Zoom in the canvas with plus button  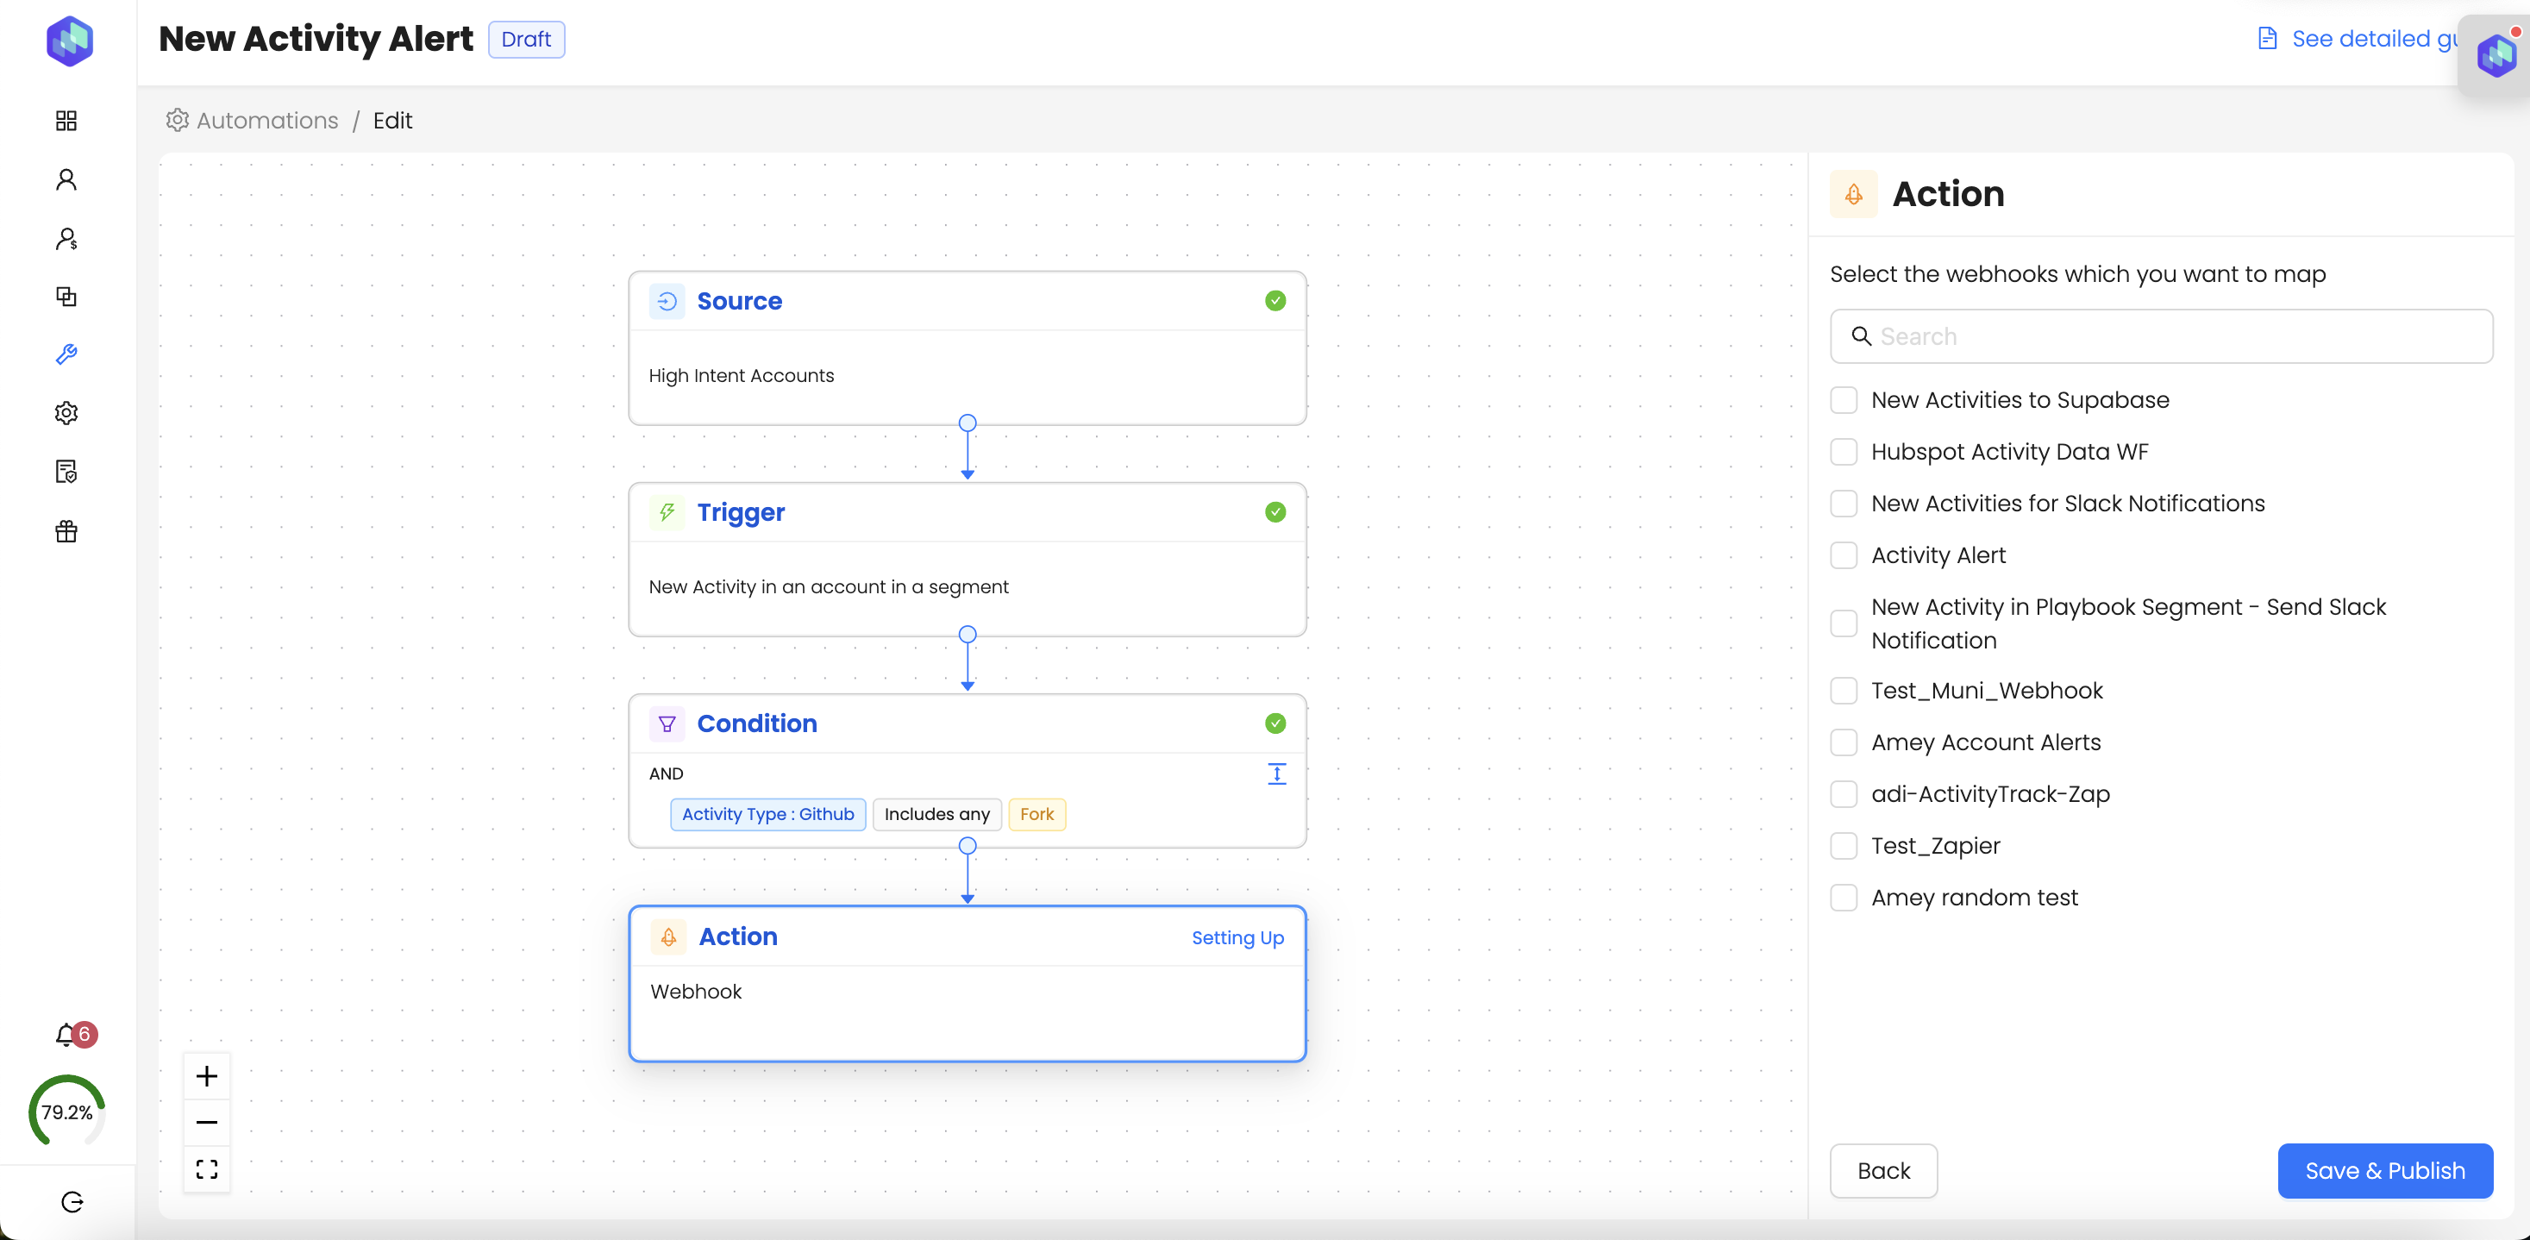click(206, 1075)
